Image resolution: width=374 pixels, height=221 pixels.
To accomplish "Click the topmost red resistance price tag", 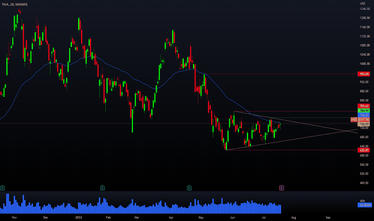I will tap(364, 74).
